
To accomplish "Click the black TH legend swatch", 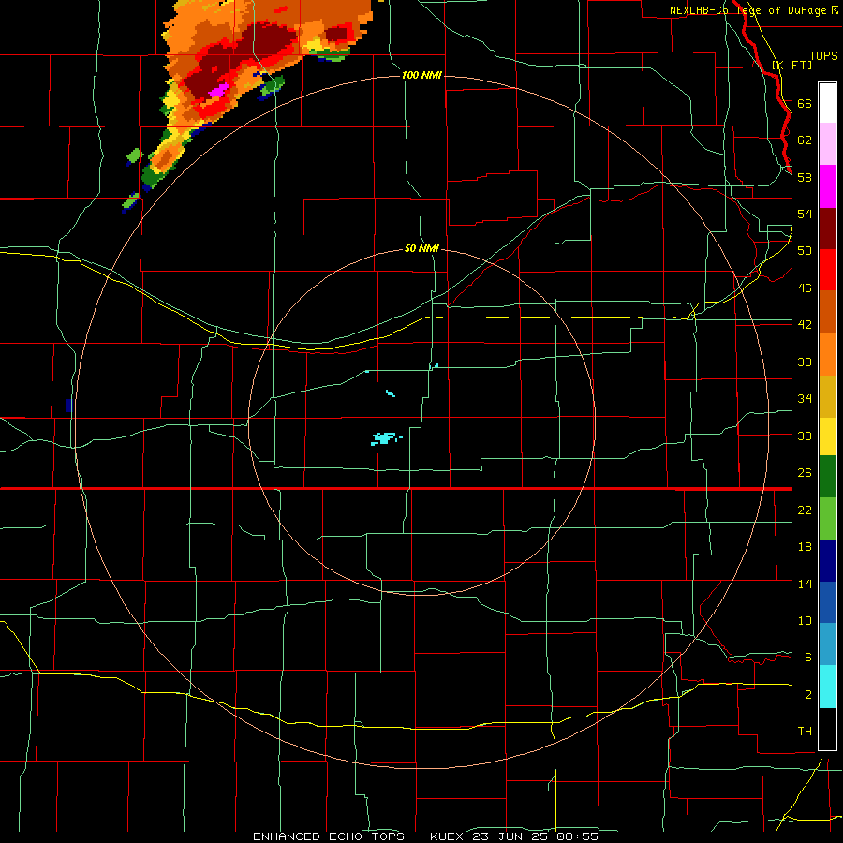I will pyautogui.click(x=827, y=729).
